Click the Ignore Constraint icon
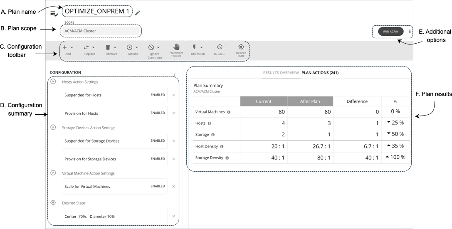The width and height of the screenshot is (452, 229). 151,47
